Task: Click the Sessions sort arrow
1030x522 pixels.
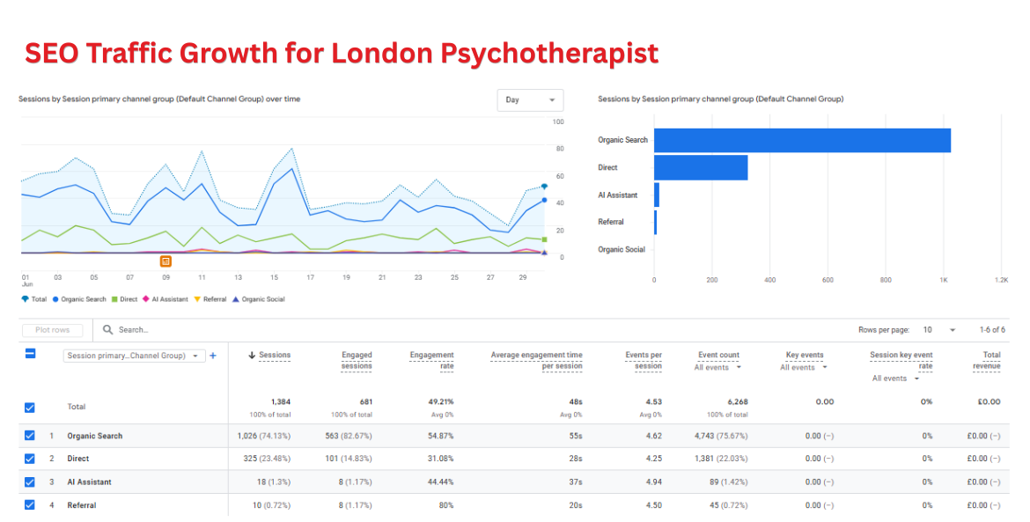Action: point(252,356)
